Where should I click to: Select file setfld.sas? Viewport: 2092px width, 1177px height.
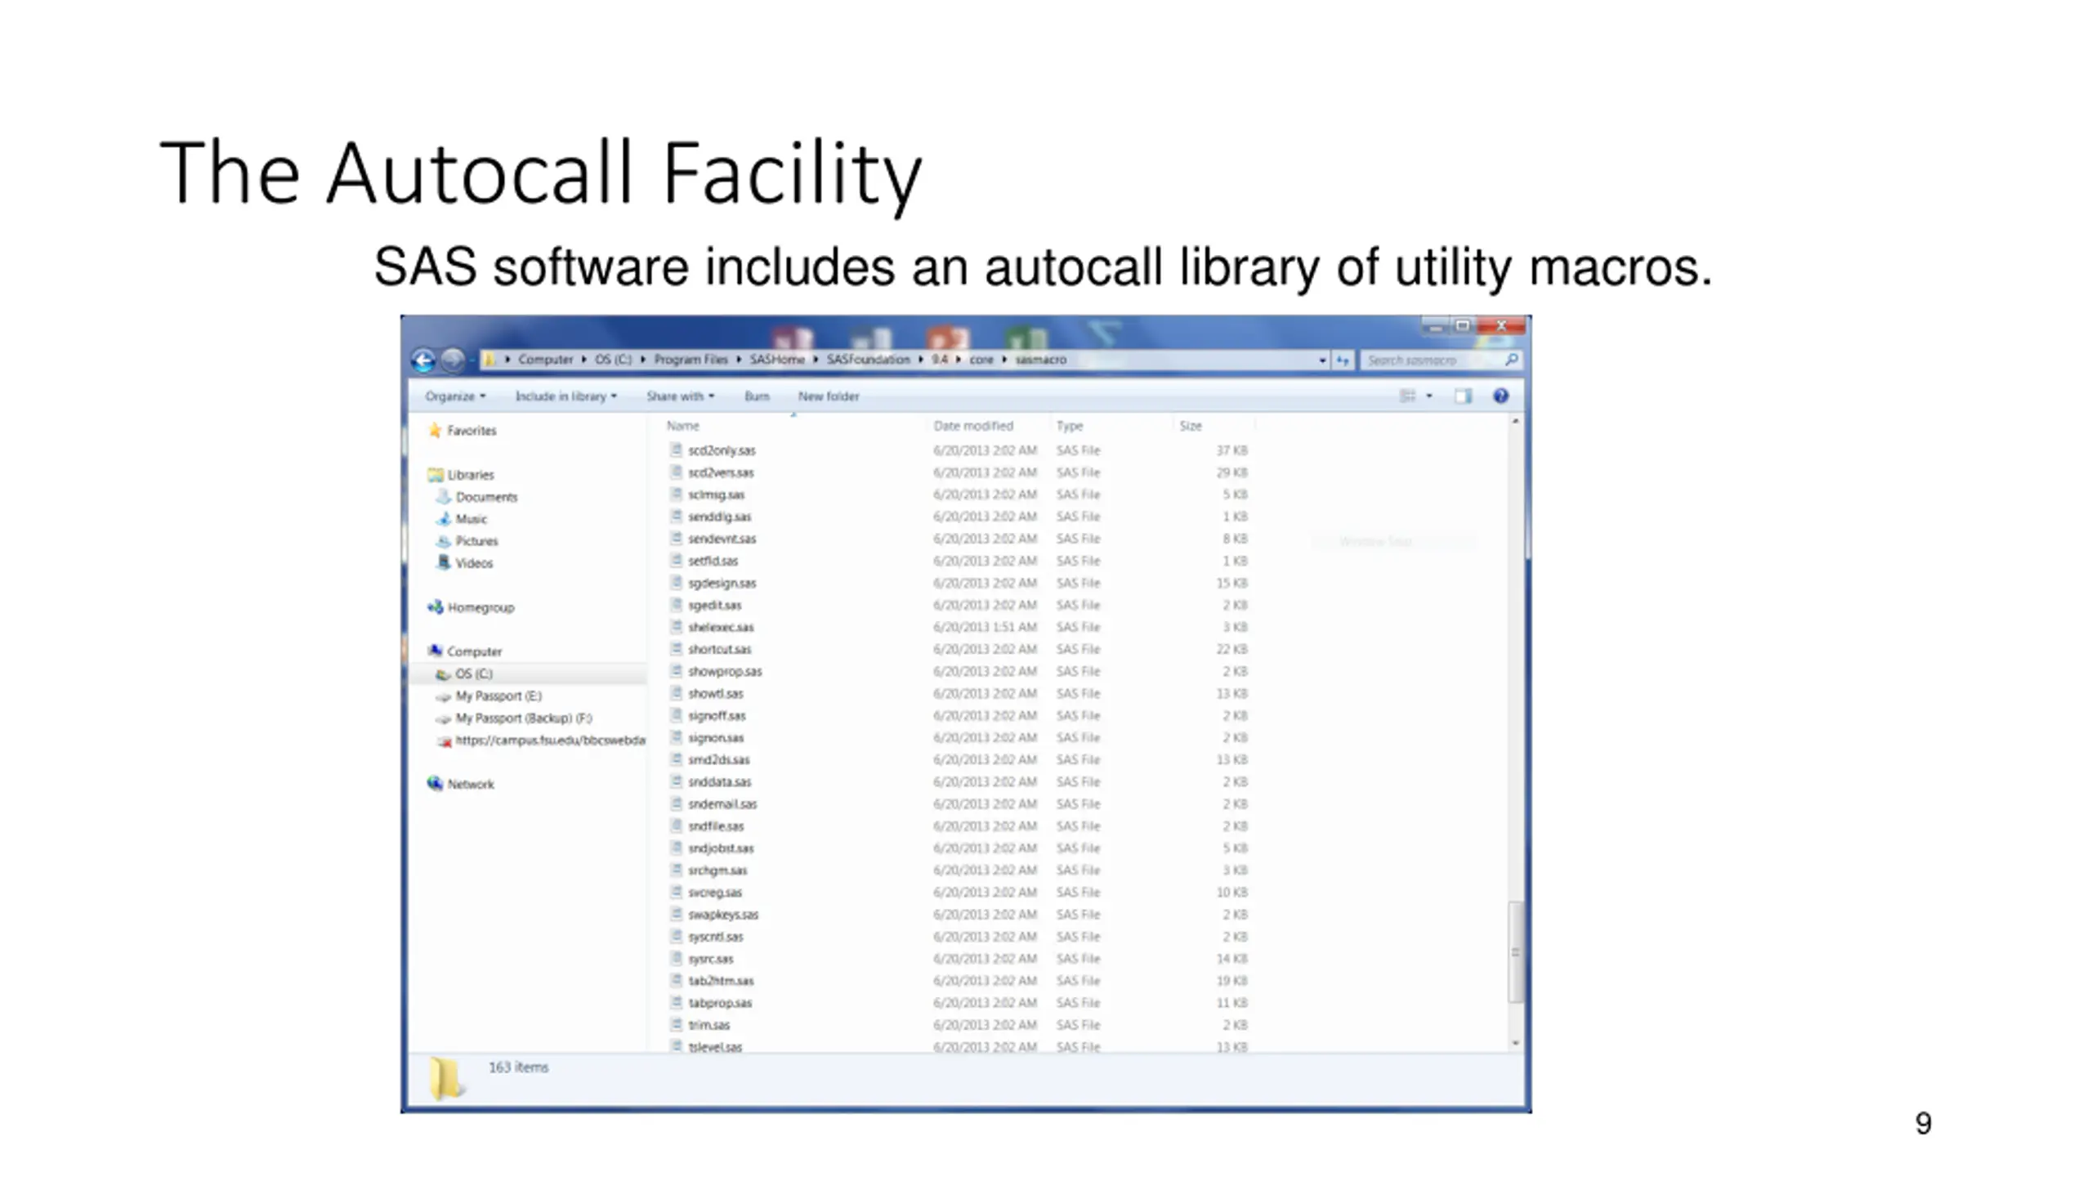713,561
